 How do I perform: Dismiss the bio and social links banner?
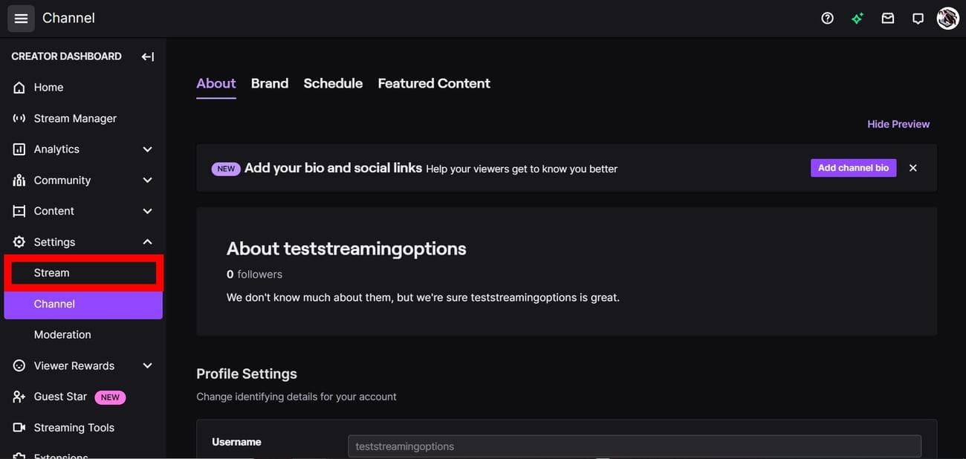pos(913,168)
